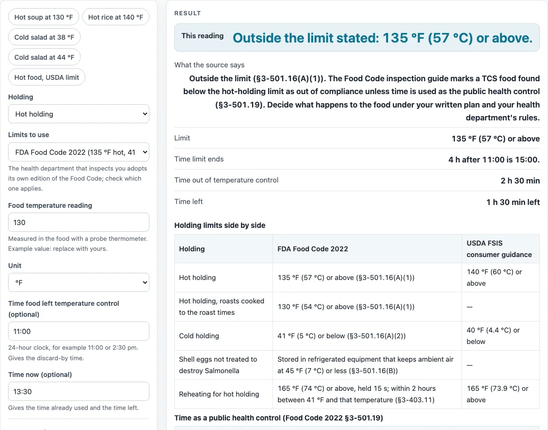
Task: Select the 'Hot food, USDA limit' preset
Action: [47, 77]
